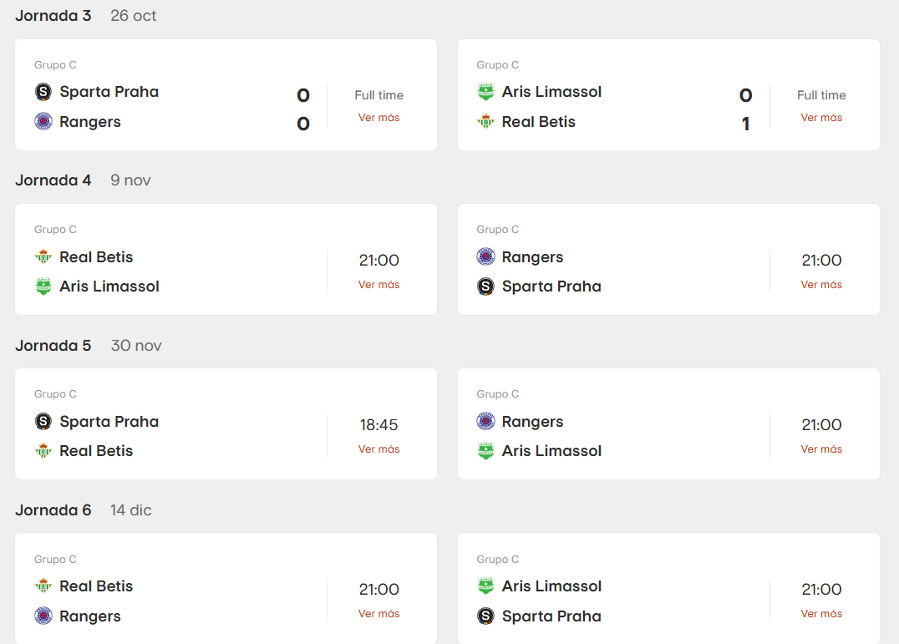Click Real Betis crest in Jornada 6 match
Screen dimensions: 899x644
[x=43, y=586]
